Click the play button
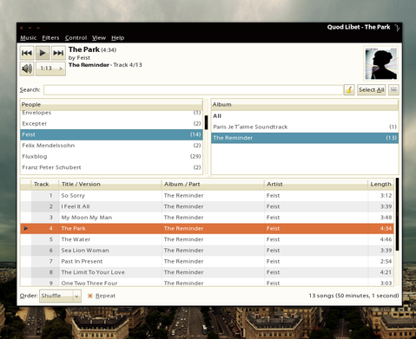Viewport: 416px width, 339px height. 43,53
